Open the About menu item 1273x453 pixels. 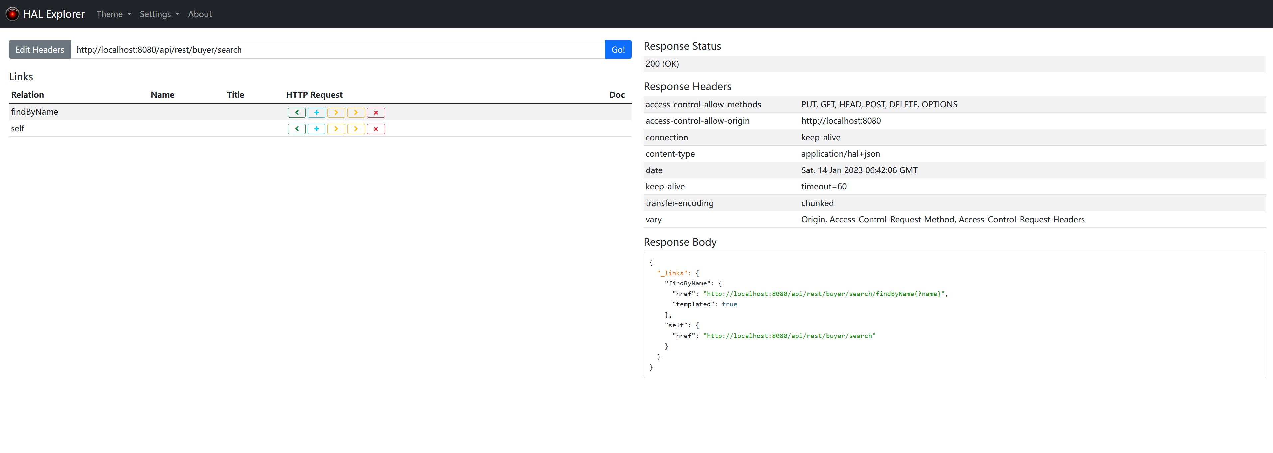[199, 14]
